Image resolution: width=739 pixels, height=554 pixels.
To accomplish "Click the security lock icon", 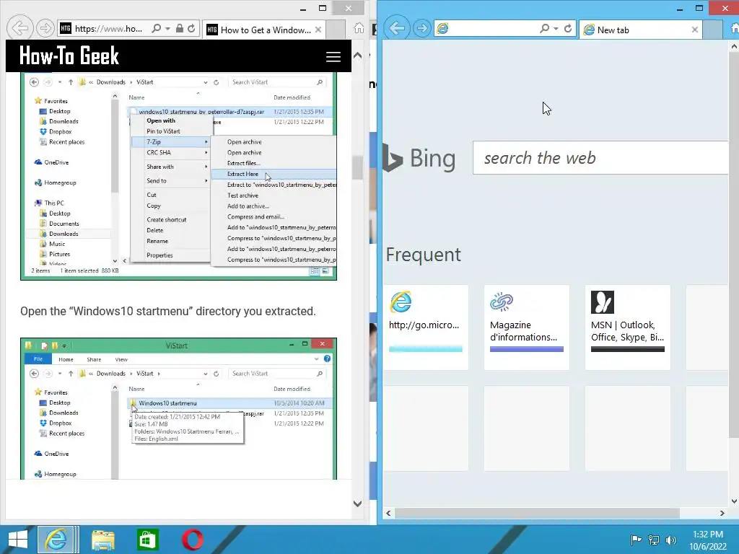I will (x=180, y=29).
